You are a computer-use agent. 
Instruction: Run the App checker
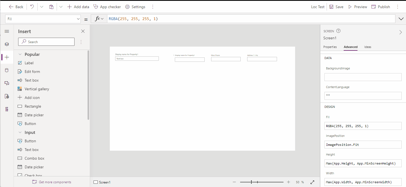click(x=107, y=7)
